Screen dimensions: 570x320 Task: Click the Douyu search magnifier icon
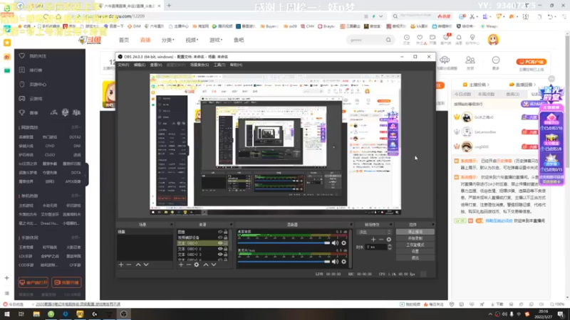click(388, 40)
